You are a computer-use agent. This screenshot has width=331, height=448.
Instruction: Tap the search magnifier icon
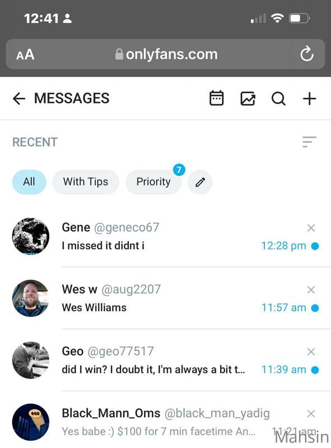[278, 99]
